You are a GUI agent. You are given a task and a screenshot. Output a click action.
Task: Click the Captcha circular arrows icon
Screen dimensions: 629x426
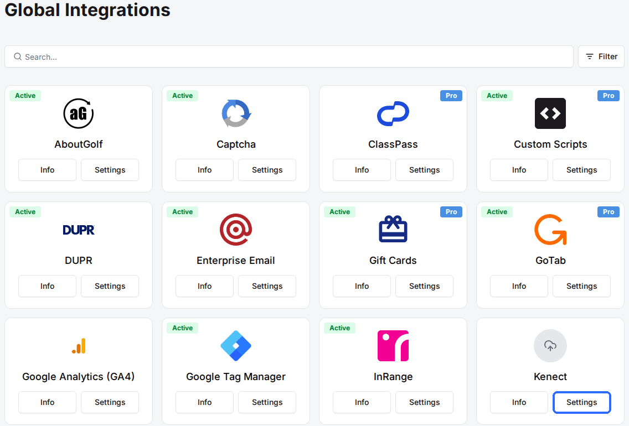pos(236,113)
